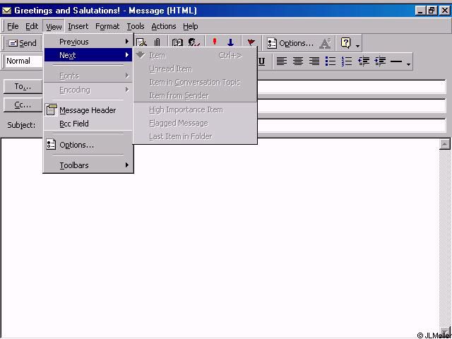This screenshot has width=452, height=339.
Task: Click the signature insert toolbar icon
Action: click(x=141, y=43)
